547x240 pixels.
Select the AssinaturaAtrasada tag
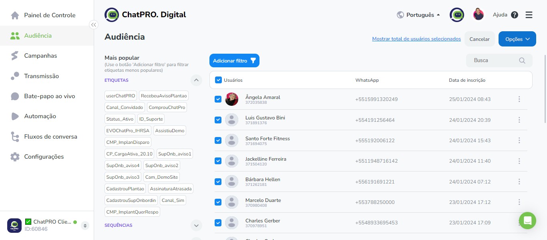(x=171, y=189)
